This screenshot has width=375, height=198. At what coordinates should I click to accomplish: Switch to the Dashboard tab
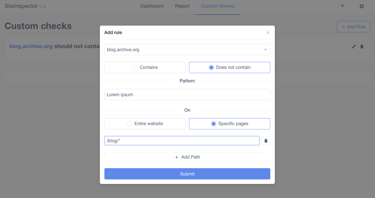coord(152,6)
